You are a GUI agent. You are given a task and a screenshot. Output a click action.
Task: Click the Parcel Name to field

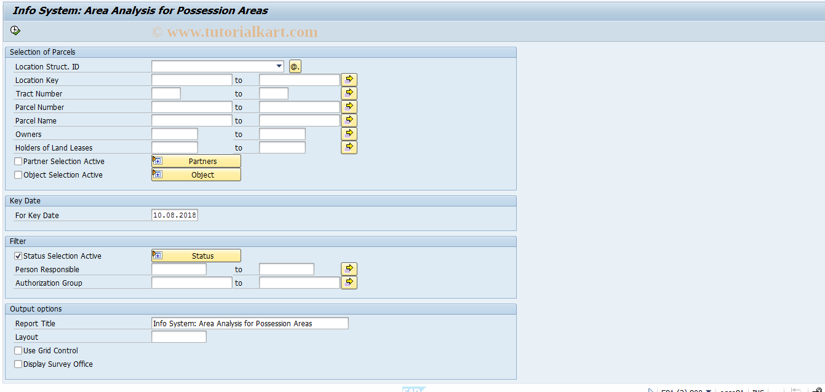[300, 120]
